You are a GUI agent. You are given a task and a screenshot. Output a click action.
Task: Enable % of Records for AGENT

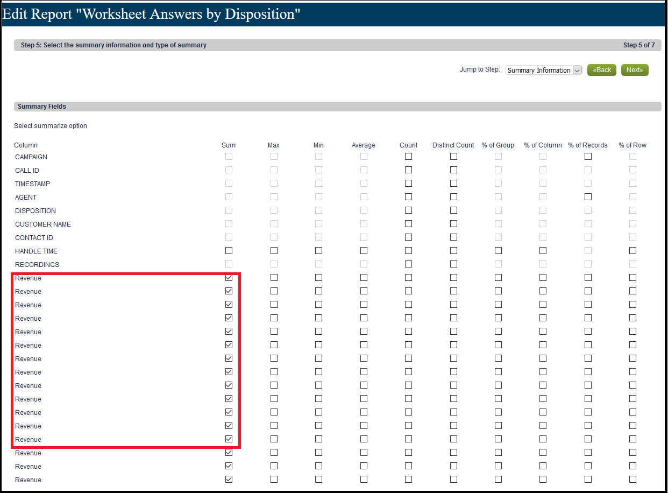pos(588,196)
